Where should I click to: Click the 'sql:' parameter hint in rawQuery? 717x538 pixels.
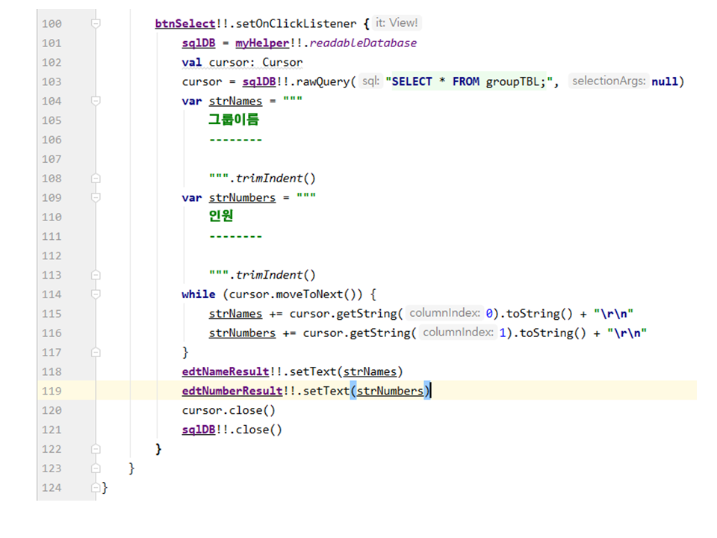tap(370, 81)
